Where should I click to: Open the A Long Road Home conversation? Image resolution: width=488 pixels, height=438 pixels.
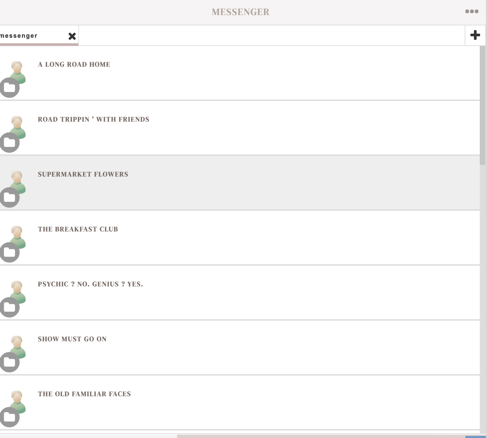click(240, 73)
